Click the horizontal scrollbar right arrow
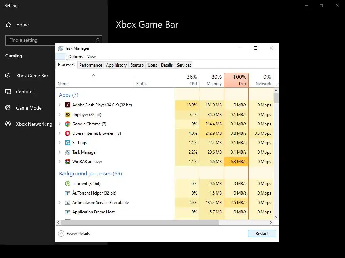The image size is (345, 258). (x=271, y=222)
